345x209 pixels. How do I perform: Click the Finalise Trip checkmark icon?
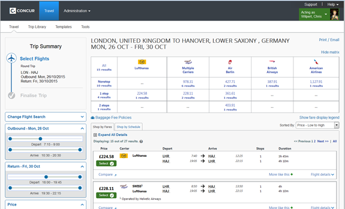click(11, 96)
